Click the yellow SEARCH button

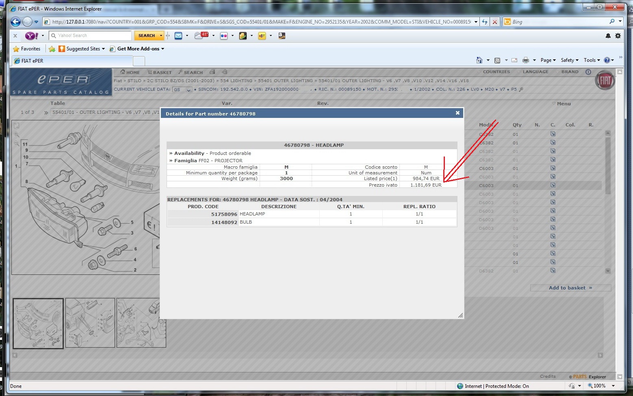point(147,36)
